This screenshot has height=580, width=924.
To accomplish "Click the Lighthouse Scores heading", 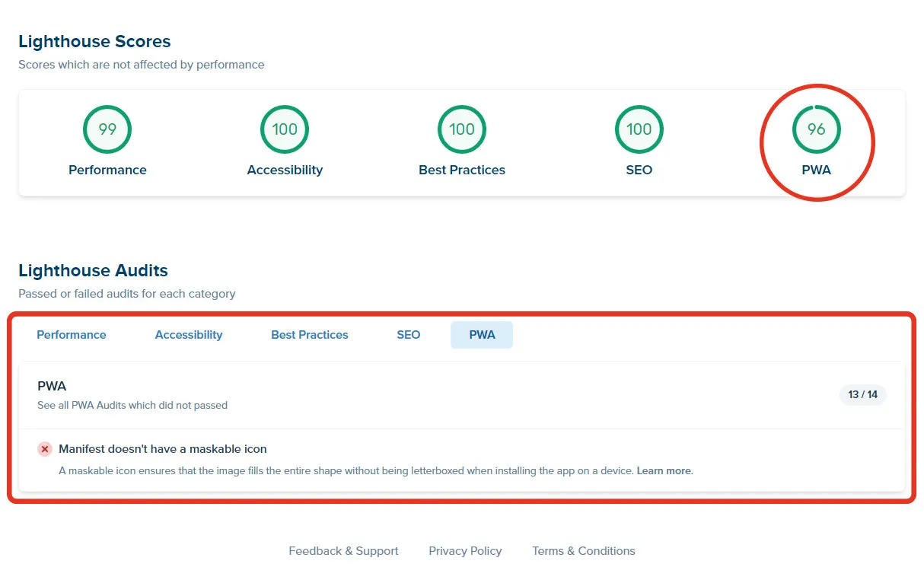I will click(x=94, y=41).
